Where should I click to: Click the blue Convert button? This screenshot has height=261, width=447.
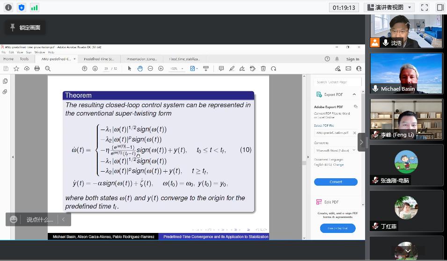coord(336,182)
